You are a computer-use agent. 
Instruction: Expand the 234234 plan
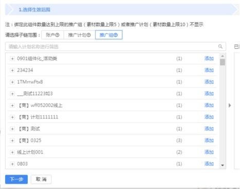[12, 71]
